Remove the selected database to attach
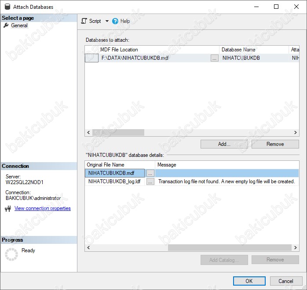The height and width of the screenshot is (290, 307). point(275,144)
